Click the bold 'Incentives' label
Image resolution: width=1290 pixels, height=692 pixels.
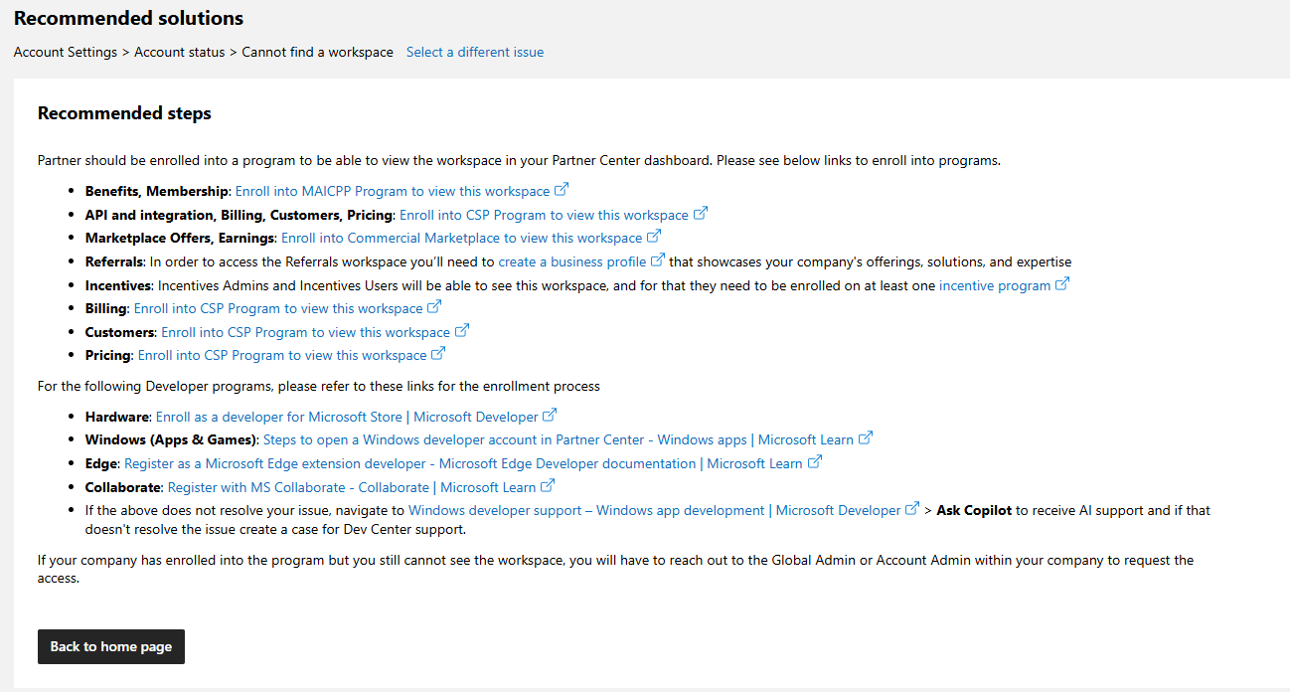[x=119, y=285]
